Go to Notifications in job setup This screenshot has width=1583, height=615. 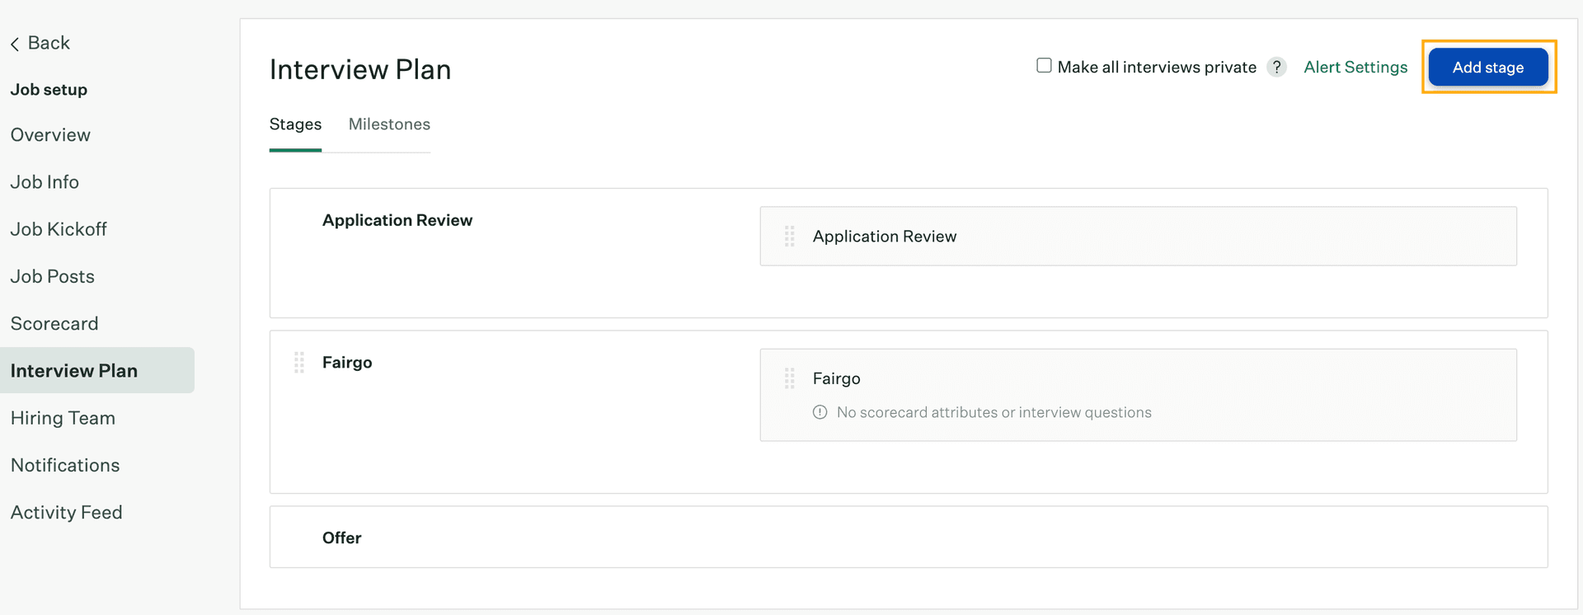[65, 466]
